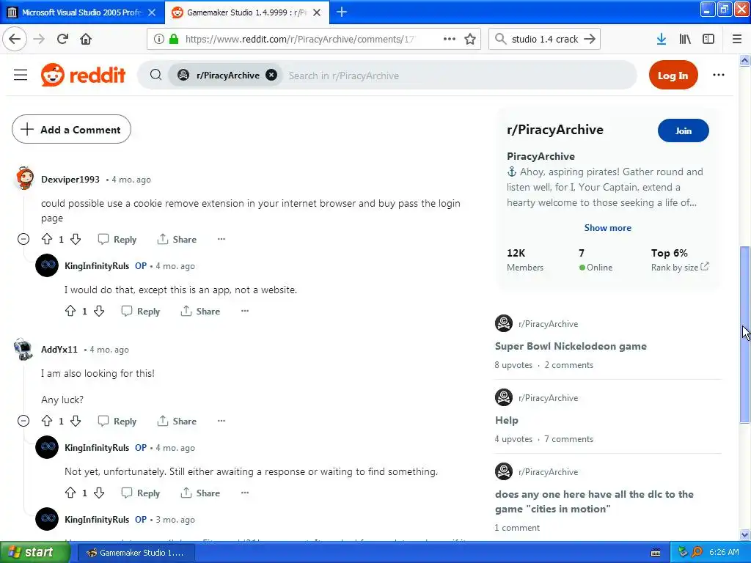Click the Reddit logo

pos(84,75)
